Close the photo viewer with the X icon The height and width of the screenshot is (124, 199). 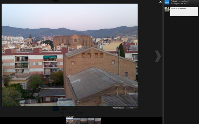point(161,1)
